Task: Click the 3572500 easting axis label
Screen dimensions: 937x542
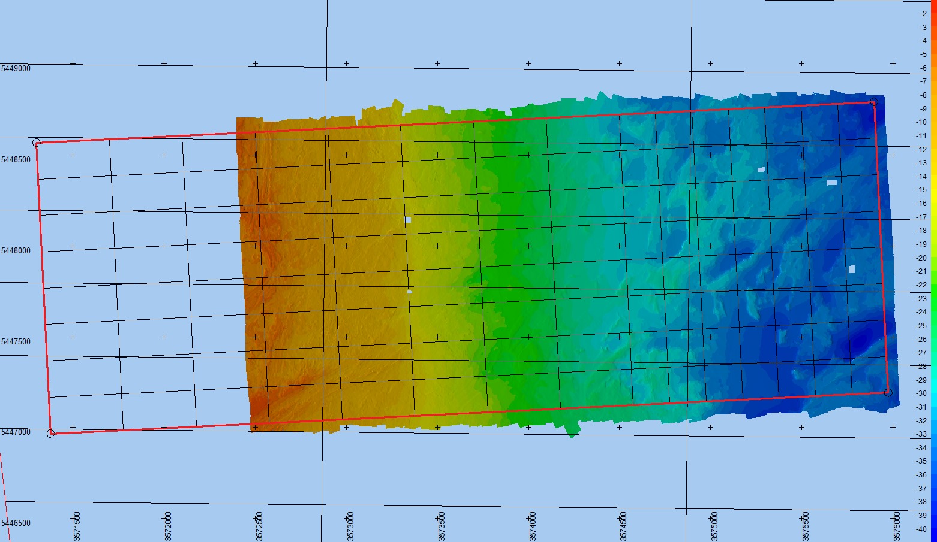Action: (x=259, y=526)
